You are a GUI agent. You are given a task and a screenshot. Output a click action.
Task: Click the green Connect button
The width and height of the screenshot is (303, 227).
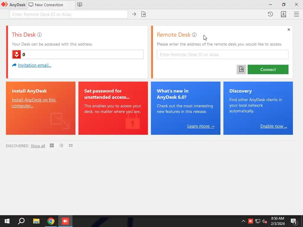pyautogui.click(x=268, y=69)
